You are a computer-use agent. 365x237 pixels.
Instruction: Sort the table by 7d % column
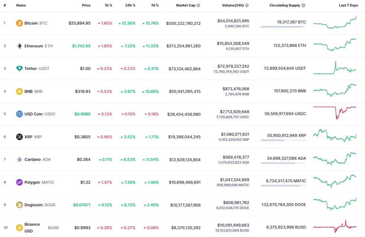[155, 5]
